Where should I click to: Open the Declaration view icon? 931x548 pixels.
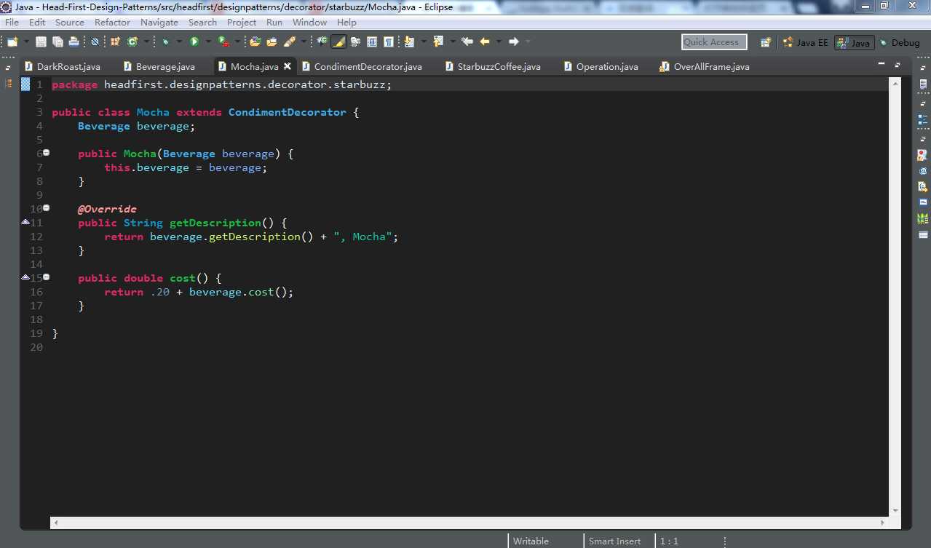click(923, 186)
